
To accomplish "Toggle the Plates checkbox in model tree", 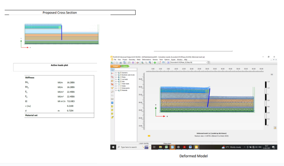I will pos(121,77).
